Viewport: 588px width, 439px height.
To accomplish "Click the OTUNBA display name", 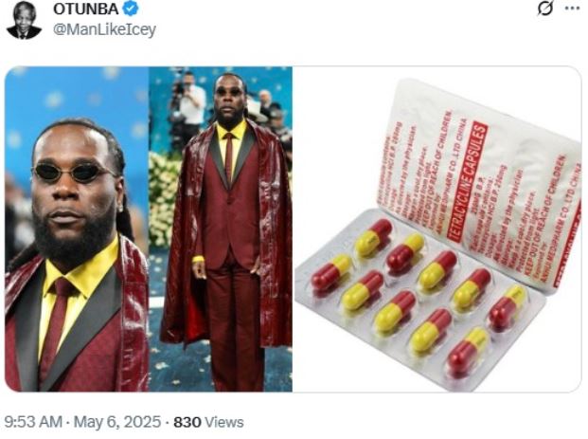I will [86, 9].
